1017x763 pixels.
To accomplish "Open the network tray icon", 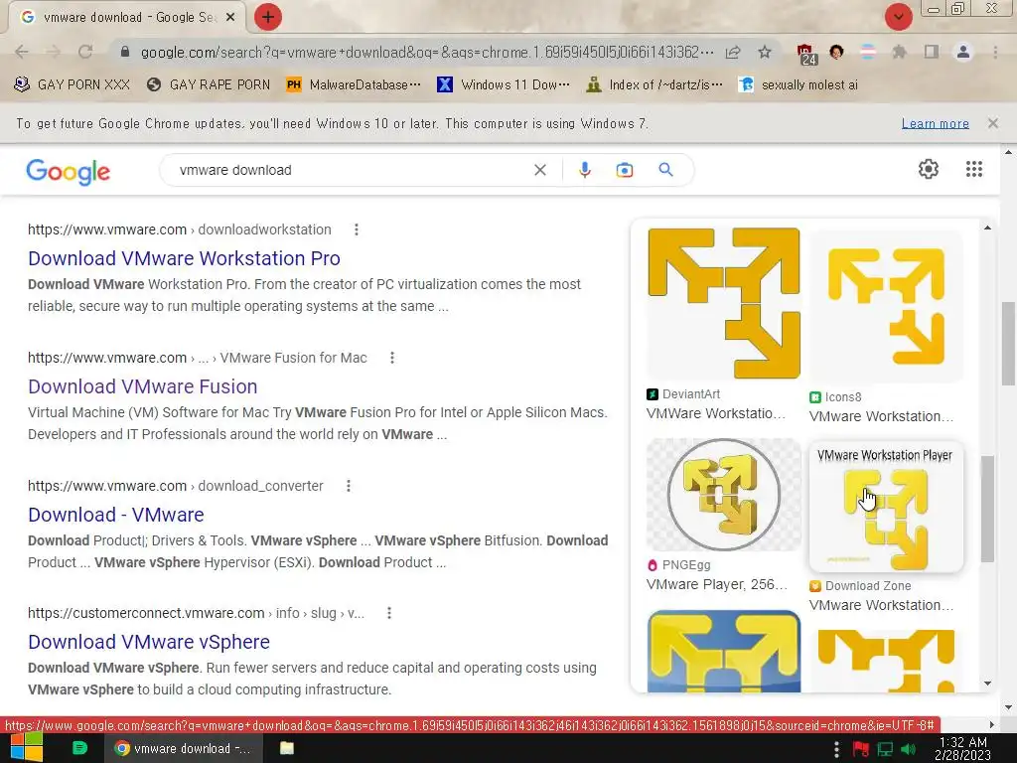I will (885, 749).
